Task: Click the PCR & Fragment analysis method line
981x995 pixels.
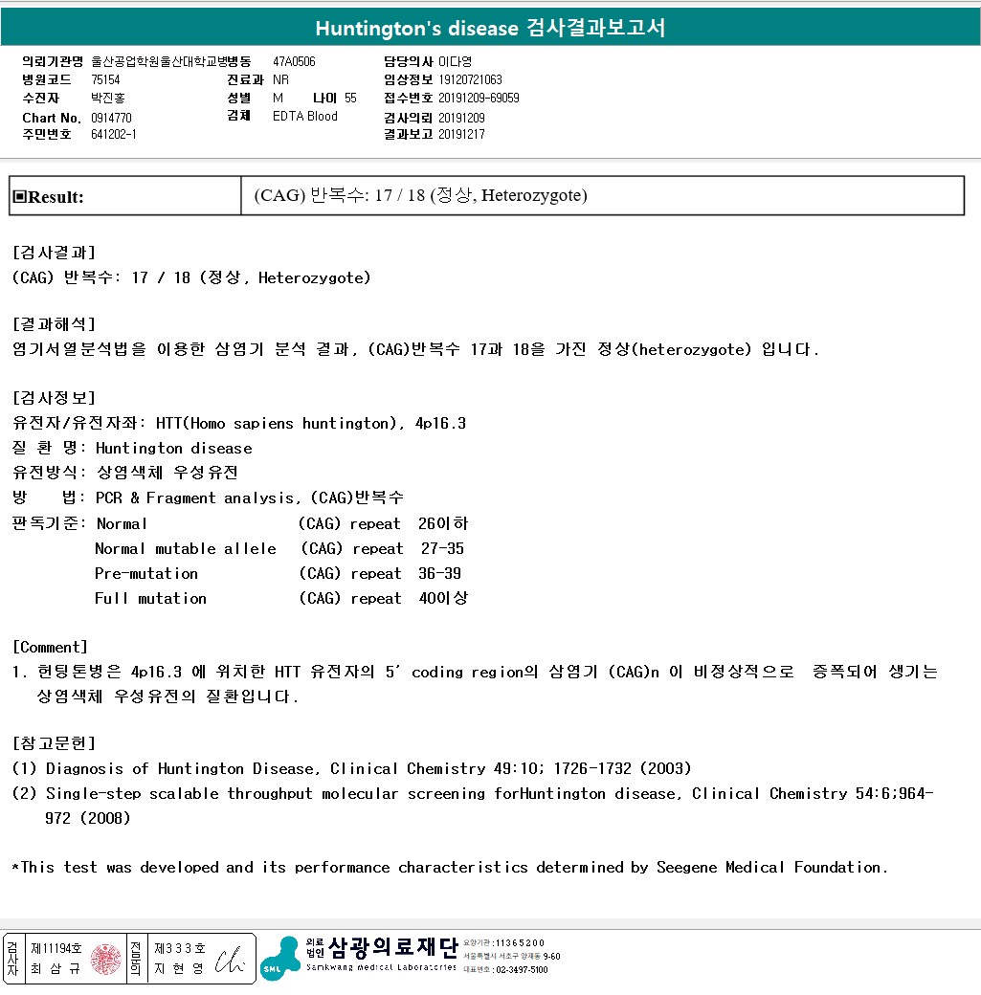Action: tap(208, 497)
